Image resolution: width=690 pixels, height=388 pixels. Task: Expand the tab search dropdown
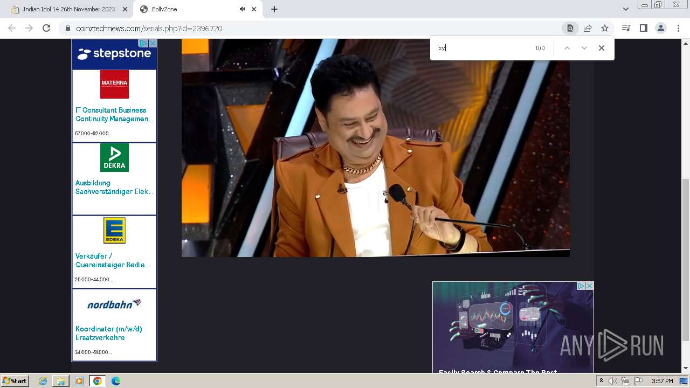point(625,9)
